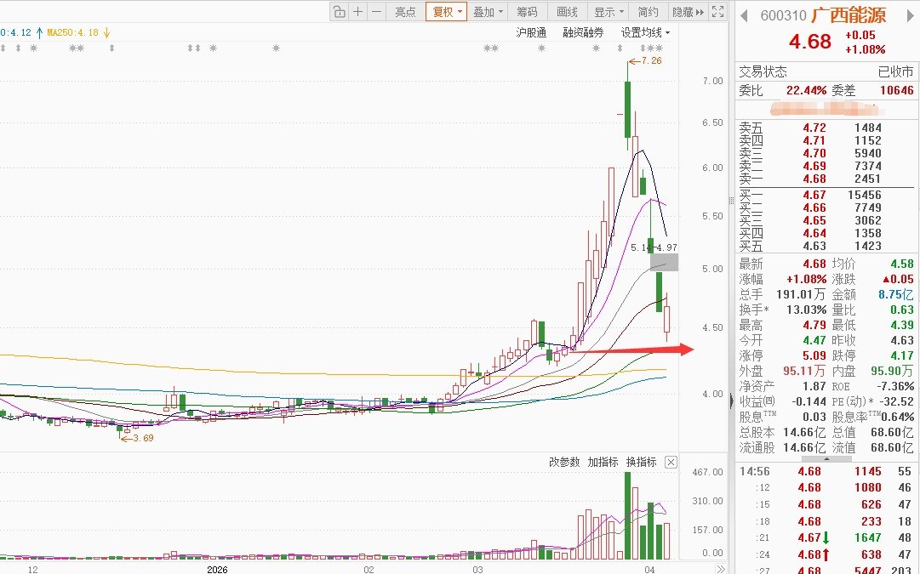Enable 画线 drawing tools
Viewport: 920px width, 574px height.
(x=567, y=12)
